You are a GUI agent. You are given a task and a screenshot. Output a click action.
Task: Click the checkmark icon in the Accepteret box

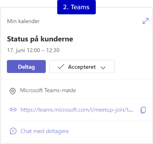(61, 67)
